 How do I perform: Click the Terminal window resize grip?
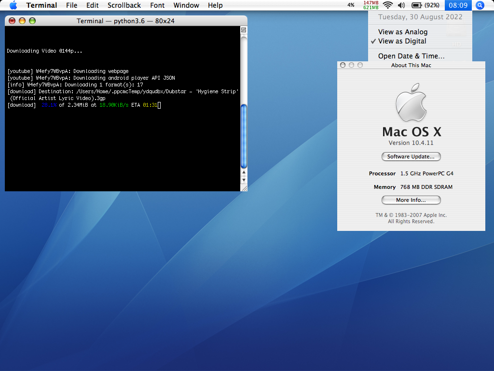tap(244, 188)
